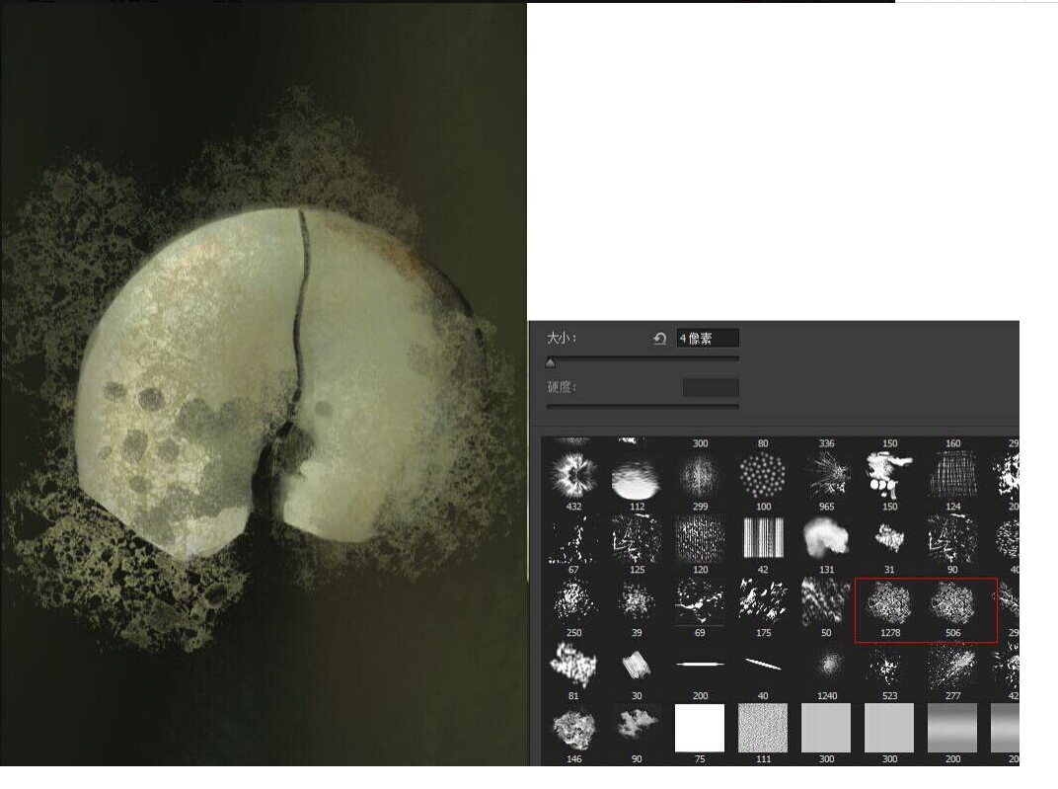Viewport: 1058px width, 789px height.
Task: Pick the rough rock brush labeled 146
Action: [573, 729]
